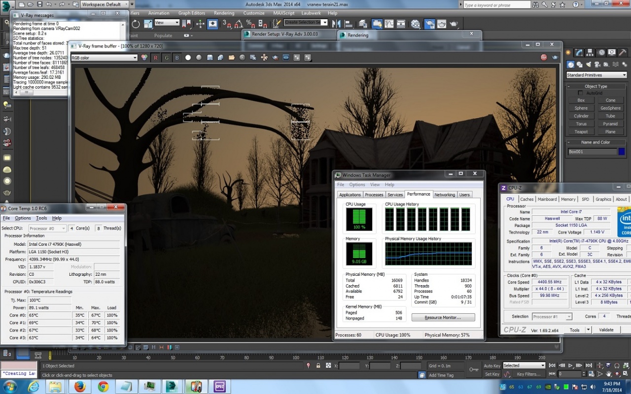Select Rotate tool in main toolbar

(x=136, y=24)
